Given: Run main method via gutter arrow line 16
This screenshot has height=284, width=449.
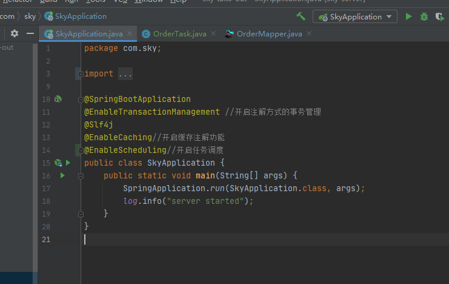Looking at the screenshot, I should (62, 175).
